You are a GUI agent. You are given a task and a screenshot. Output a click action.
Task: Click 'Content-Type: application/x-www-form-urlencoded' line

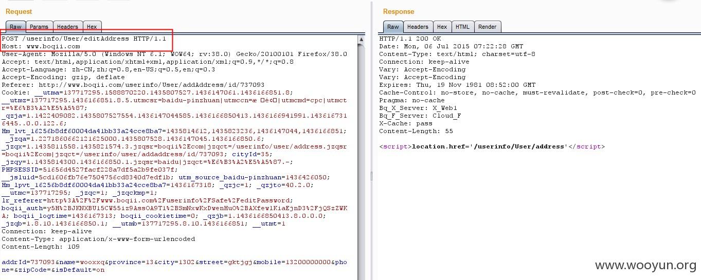98,239
